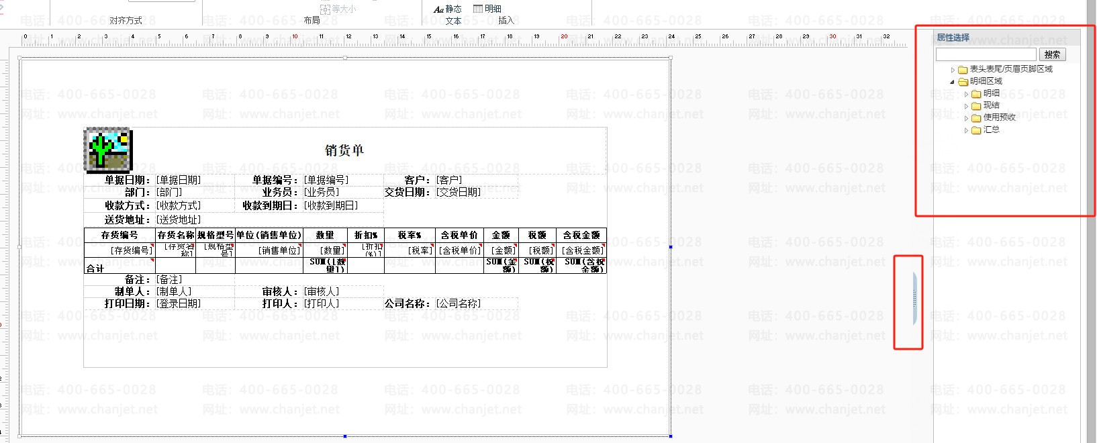Insert a detail table (明细)
This screenshot has height=443, width=1097.
pyautogui.click(x=487, y=9)
